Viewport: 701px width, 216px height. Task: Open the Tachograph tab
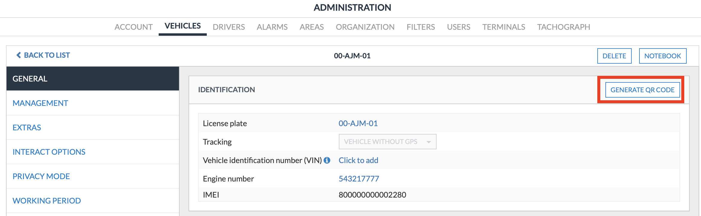564,27
